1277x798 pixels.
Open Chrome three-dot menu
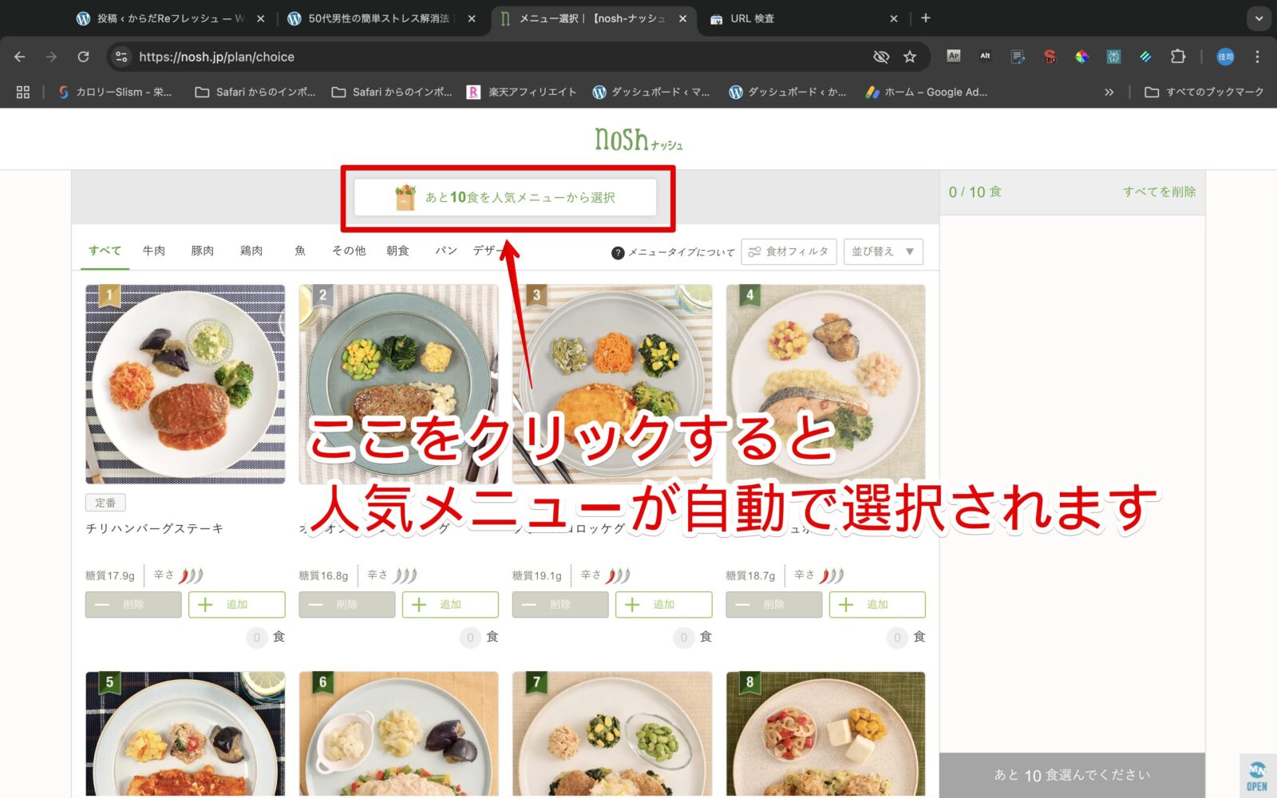click(1257, 57)
